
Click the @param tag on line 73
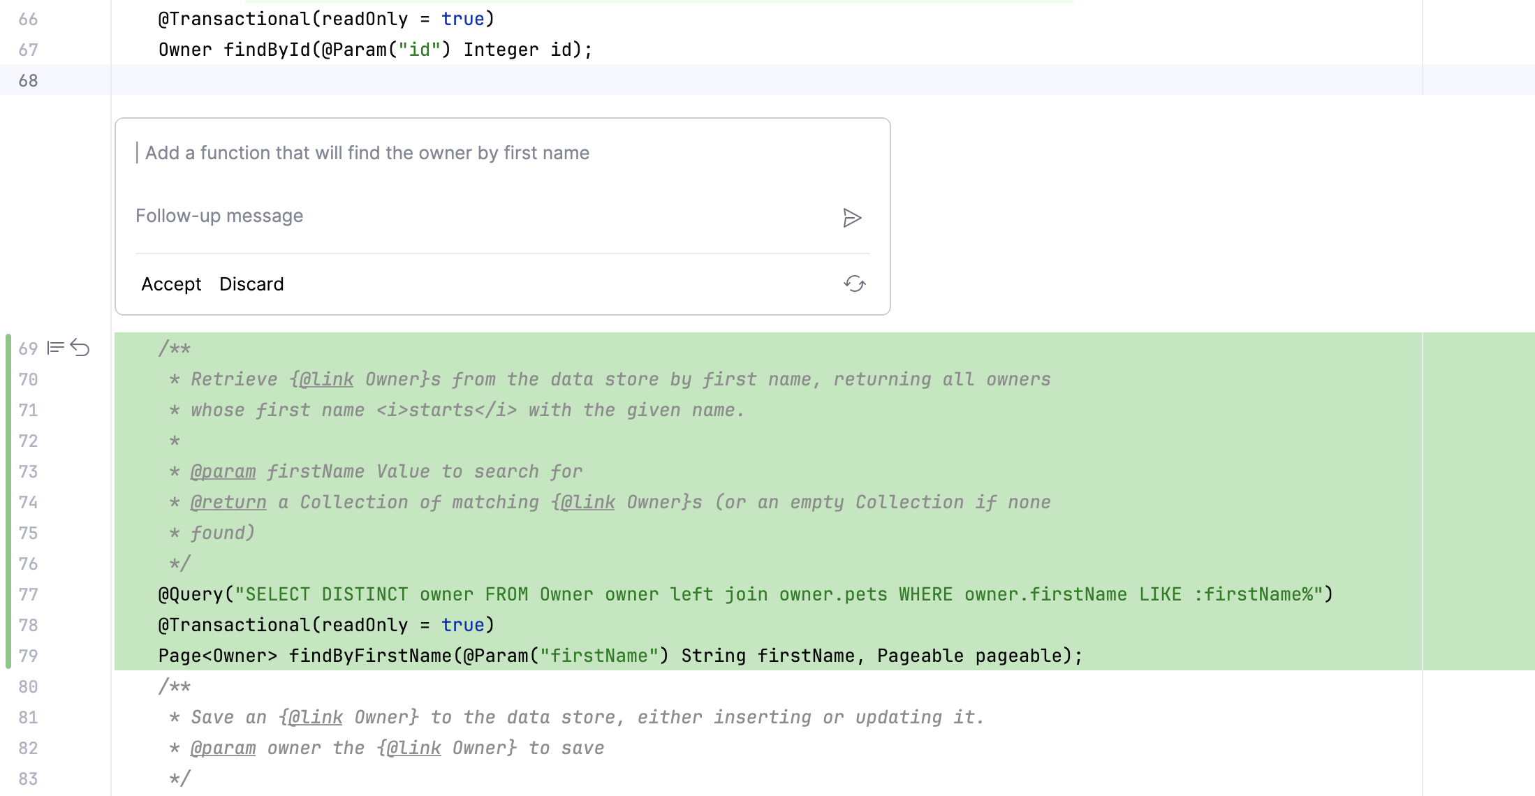click(x=223, y=471)
